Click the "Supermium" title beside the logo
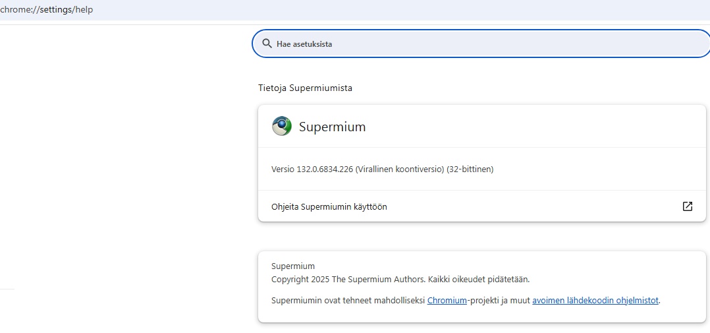 click(333, 127)
